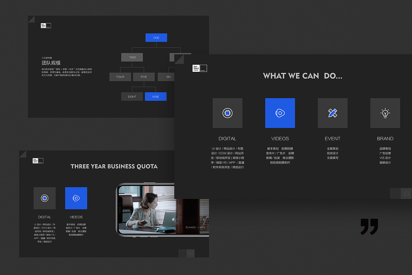The width and height of the screenshot is (412, 275).
Task: Click the WHAT WE CAN DO... heading
Action: 303,76
